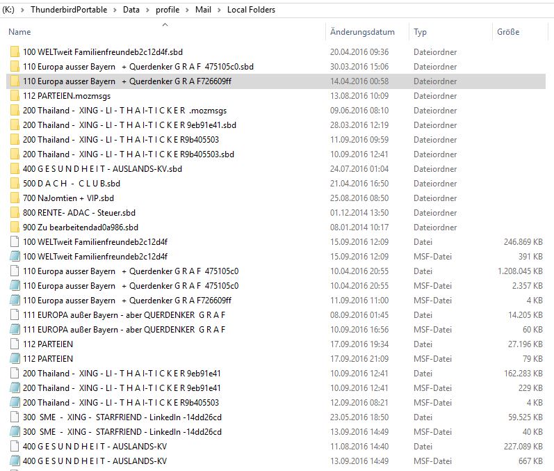Click folder icon of 100 WELTweit Familienfreundeb2c12d4f.sbd
Viewport: 554px width, 471px height.
coord(15,52)
